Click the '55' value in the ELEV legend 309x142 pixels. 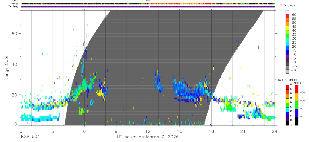(x=294, y=19)
